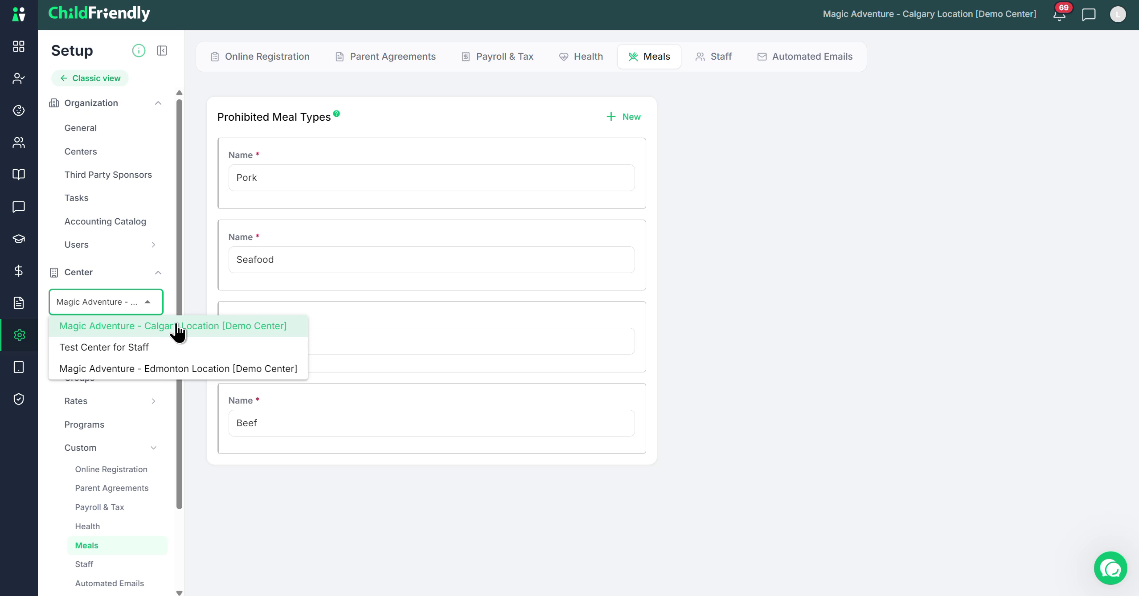Viewport: 1139px width, 596px height.
Task: Switch to the Payroll & Tax tab
Action: pyautogui.click(x=497, y=57)
